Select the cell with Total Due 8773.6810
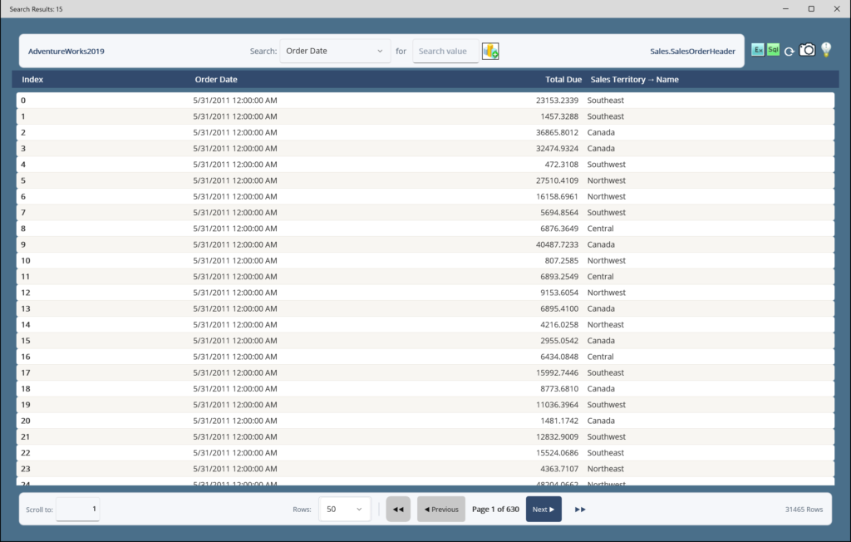The image size is (851, 542). coord(559,389)
